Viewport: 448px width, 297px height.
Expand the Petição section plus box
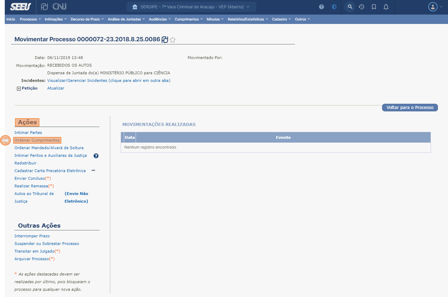(19, 89)
